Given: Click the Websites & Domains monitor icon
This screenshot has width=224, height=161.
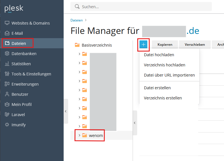Looking at the screenshot, I should (7, 23).
